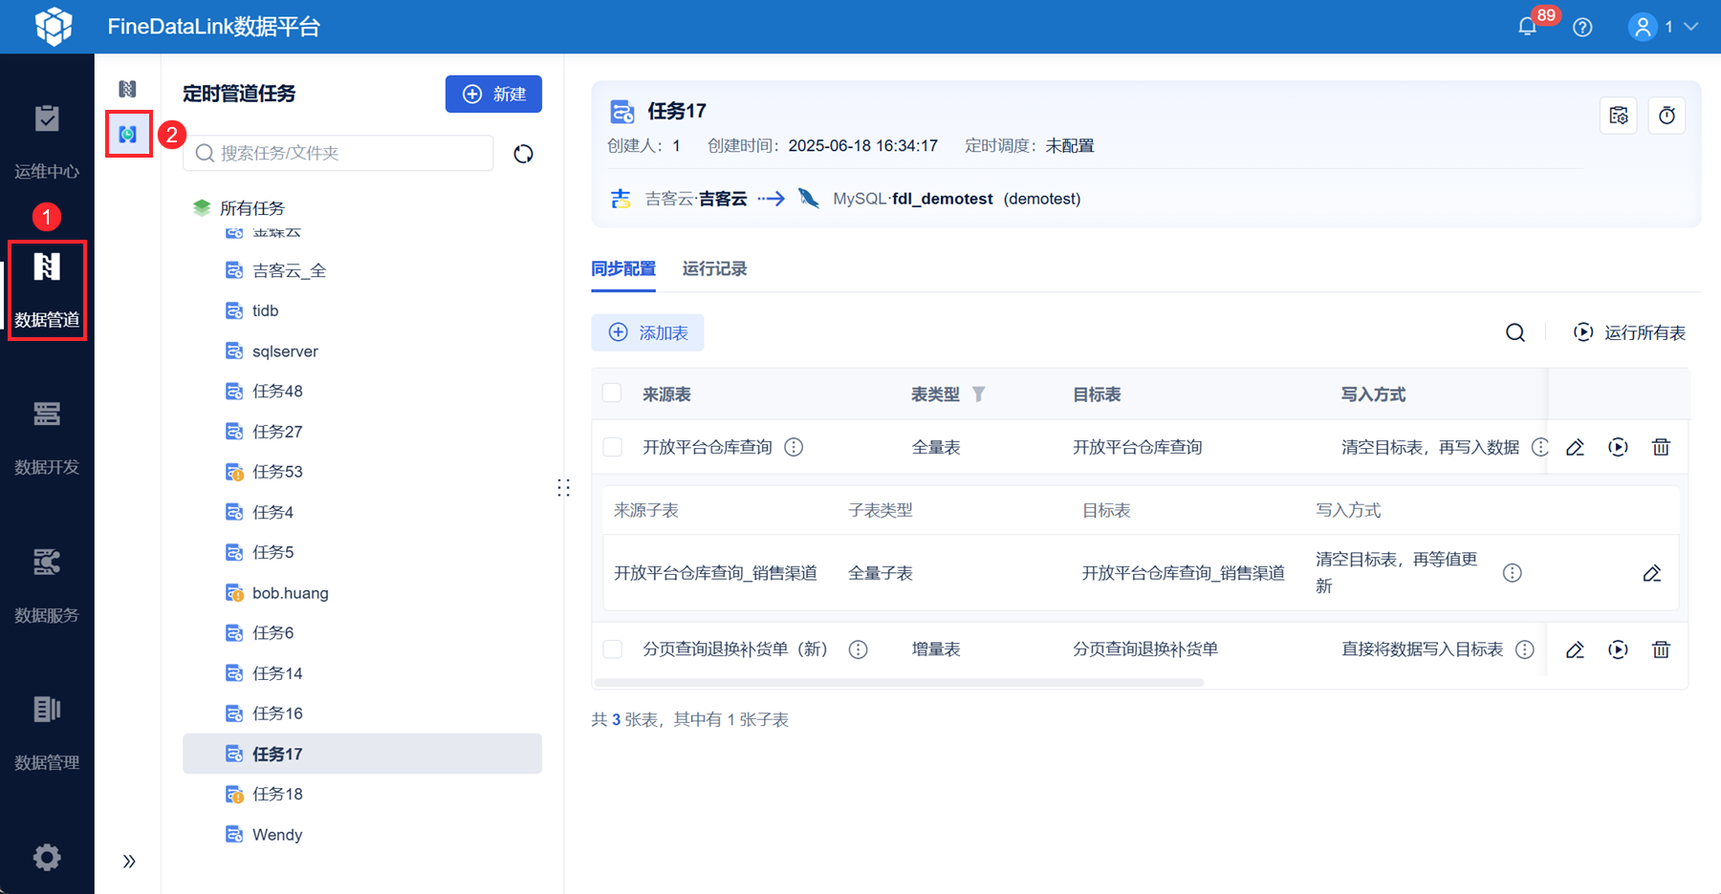Viewport: 1721px width, 894px height.
Task: Click the panel splitter handle dots
Action: (x=564, y=488)
